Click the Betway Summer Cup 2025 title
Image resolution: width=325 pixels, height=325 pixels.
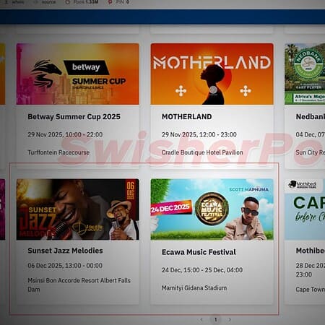74,117
